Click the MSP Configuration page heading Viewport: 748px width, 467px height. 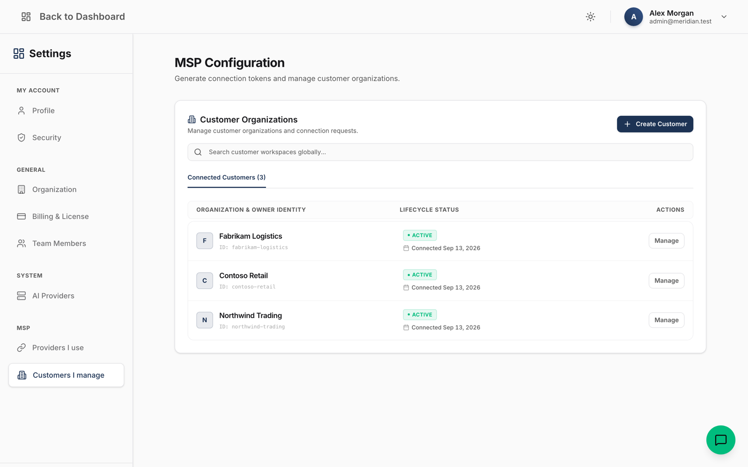pos(230,63)
